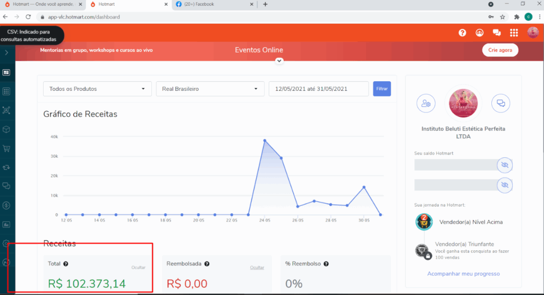Hide the Total revenue value with Ocultar
The image size is (544, 295).
pyautogui.click(x=138, y=267)
